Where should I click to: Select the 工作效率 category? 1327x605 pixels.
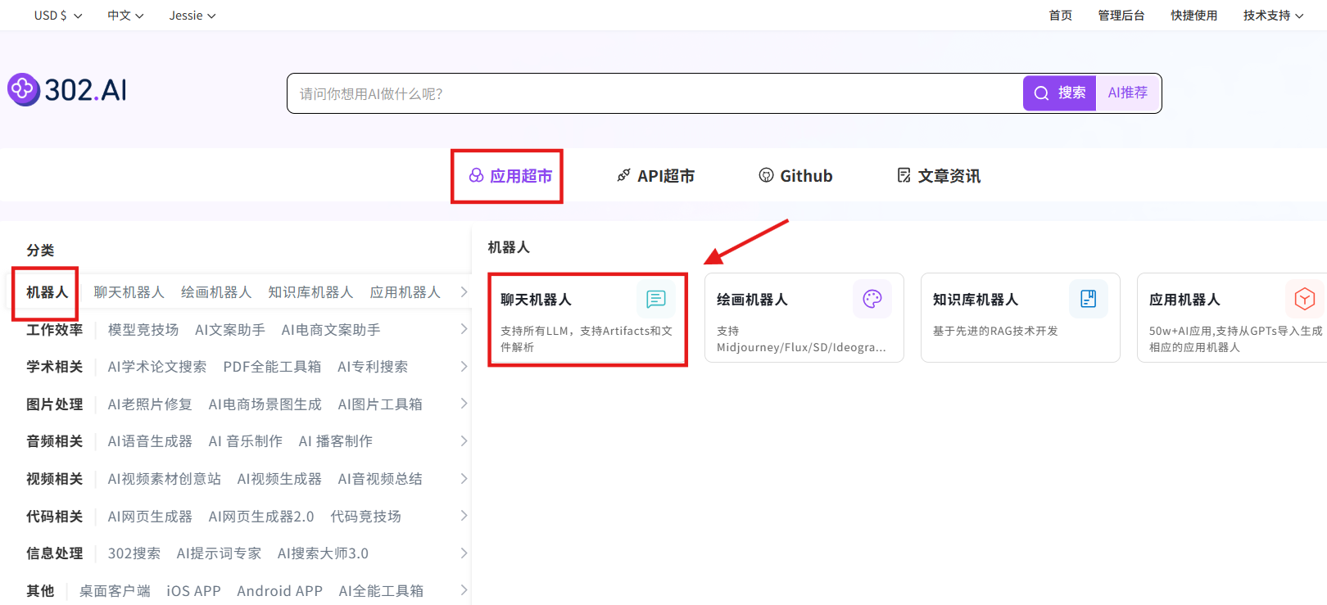coord(54,329)
